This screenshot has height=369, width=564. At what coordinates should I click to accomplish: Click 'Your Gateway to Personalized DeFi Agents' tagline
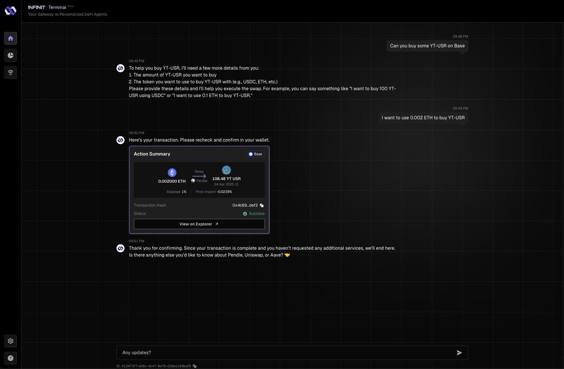(x=68, y=14)
